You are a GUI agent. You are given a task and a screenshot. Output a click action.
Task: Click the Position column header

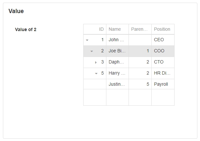[162, 29]
